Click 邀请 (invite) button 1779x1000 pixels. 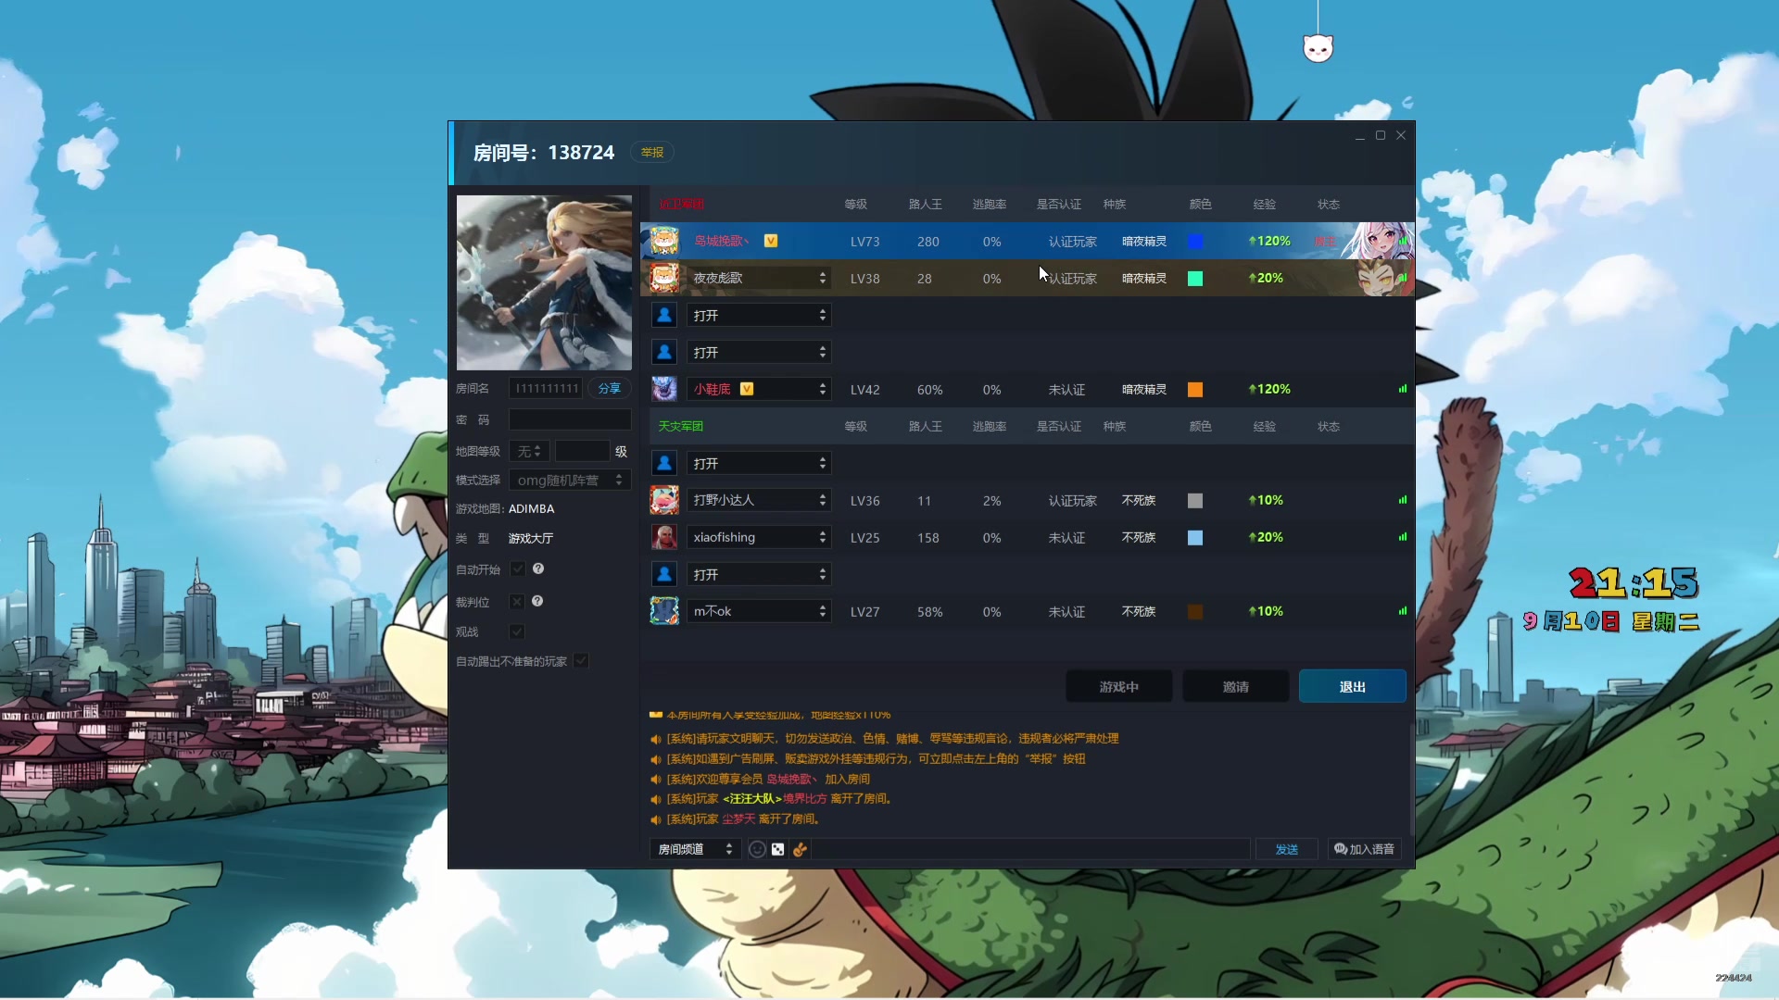coord(1235,686)
